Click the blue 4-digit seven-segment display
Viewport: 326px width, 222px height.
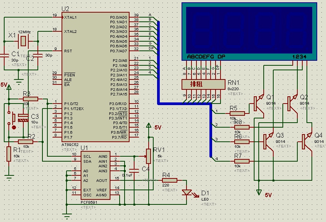coord(249,31)
